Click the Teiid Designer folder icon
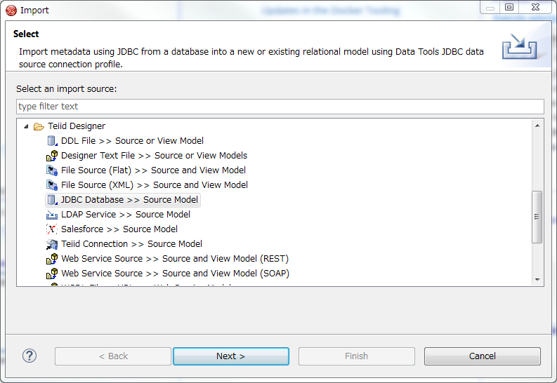Screen dimensions: 557x383 point(39,126)
